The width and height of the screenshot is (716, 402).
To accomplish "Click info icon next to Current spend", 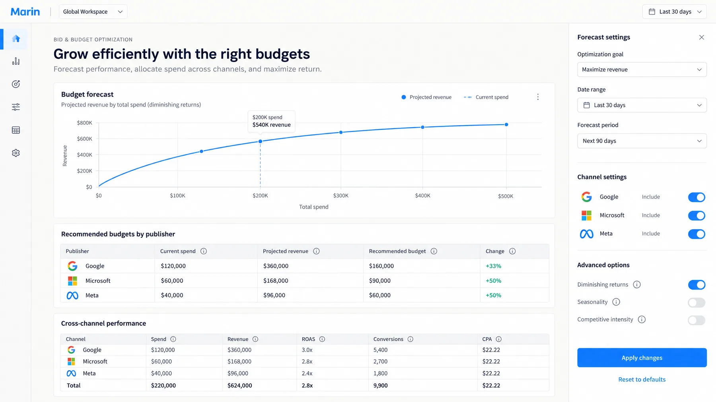I will coord(204,251).
